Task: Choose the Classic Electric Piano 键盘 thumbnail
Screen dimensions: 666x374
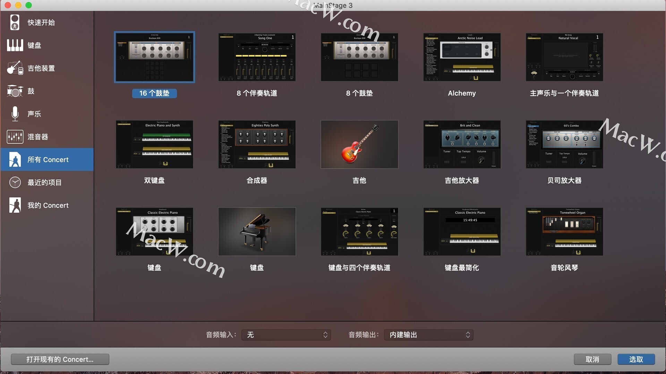Action: pyautogui.click(x=154, y=232)
